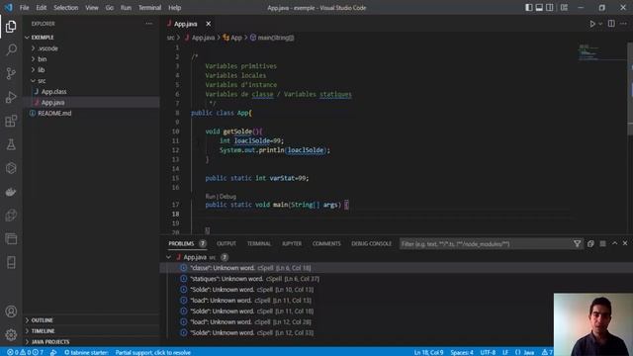
Task: Click Partial support, click to resolve
Action: pos(152,352)
